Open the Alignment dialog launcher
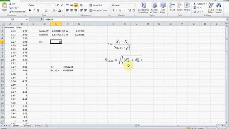 [109, 15]
